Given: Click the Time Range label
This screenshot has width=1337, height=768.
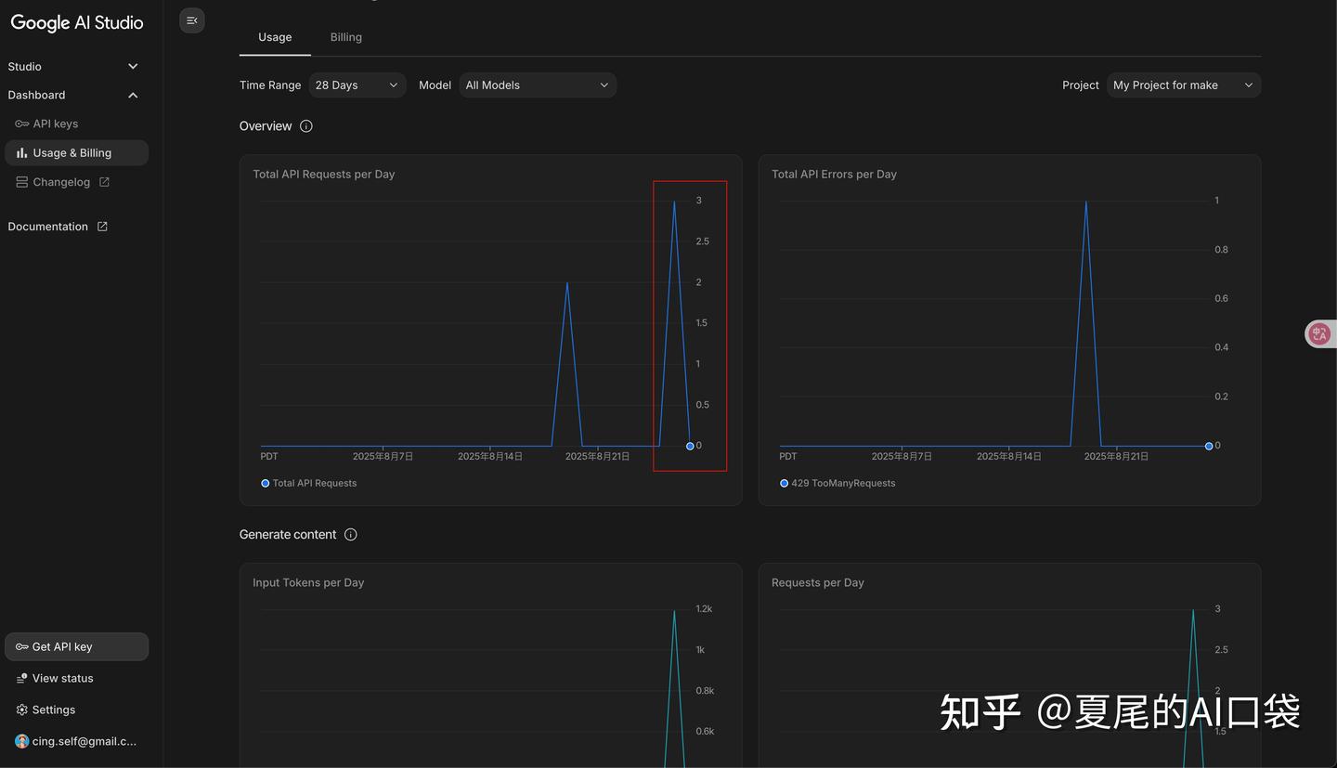Looking at the screenshot, I should [270, 85].
